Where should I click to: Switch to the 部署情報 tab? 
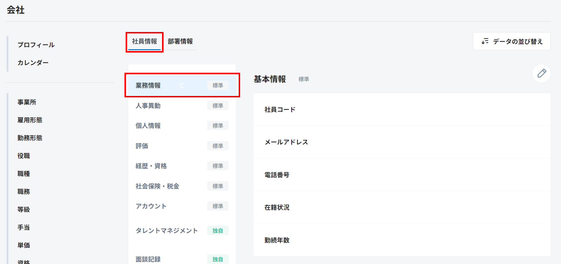point(180,41)
